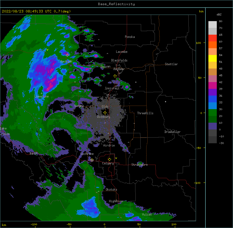Click the Blackfalds city label
Image resolution: width=233 pixels, height=228 pixels.
(x=119, y=60)
